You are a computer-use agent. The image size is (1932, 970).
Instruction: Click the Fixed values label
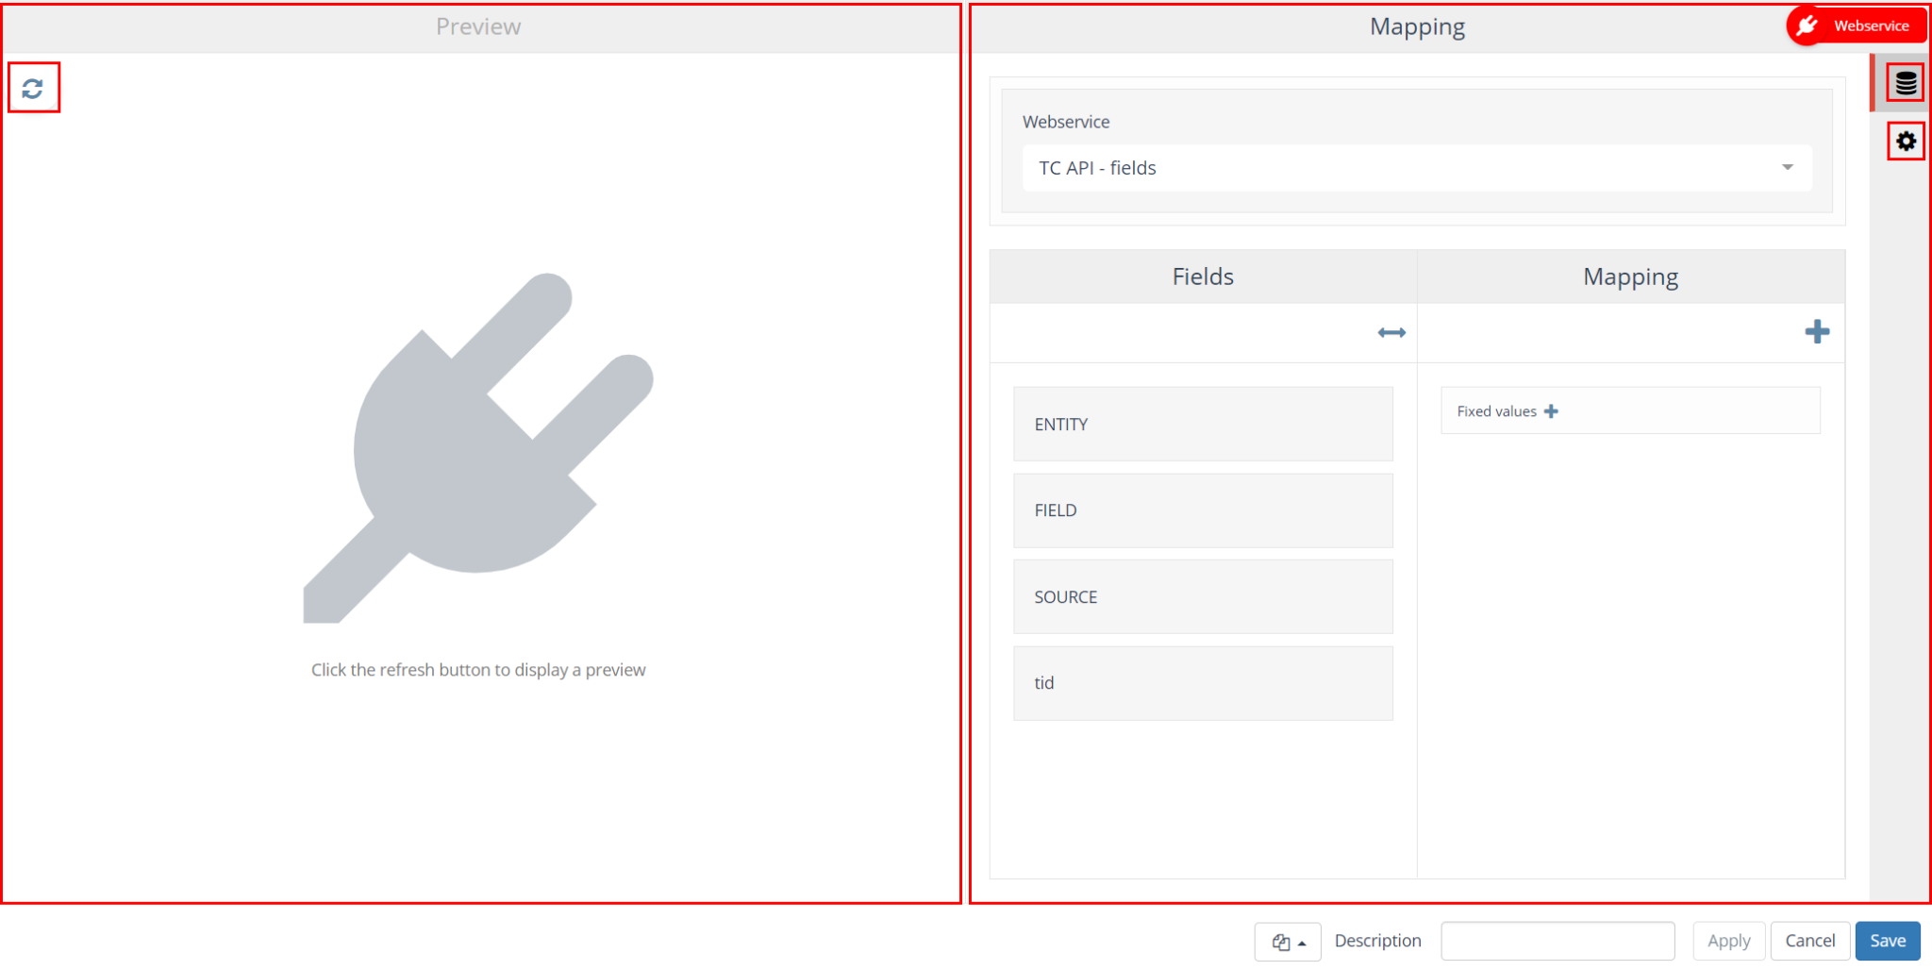tap(1496, 411)
